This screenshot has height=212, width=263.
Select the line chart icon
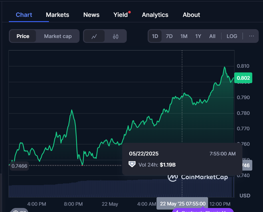coord(94,36)
